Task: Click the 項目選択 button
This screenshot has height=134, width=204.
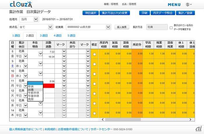Action: pyautogui.click(x=90, y=13)
